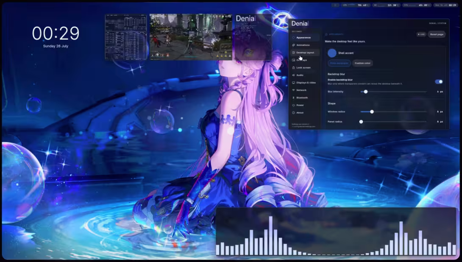Select the system monitor terminal window thumbnail
Viewport: 462px width, 262px height.
point(126,37)
